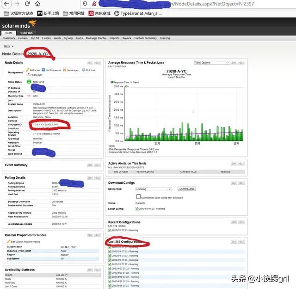
Task: Open the 2020/4/30 07:22 Running config
Action: (x=125, y=269)
